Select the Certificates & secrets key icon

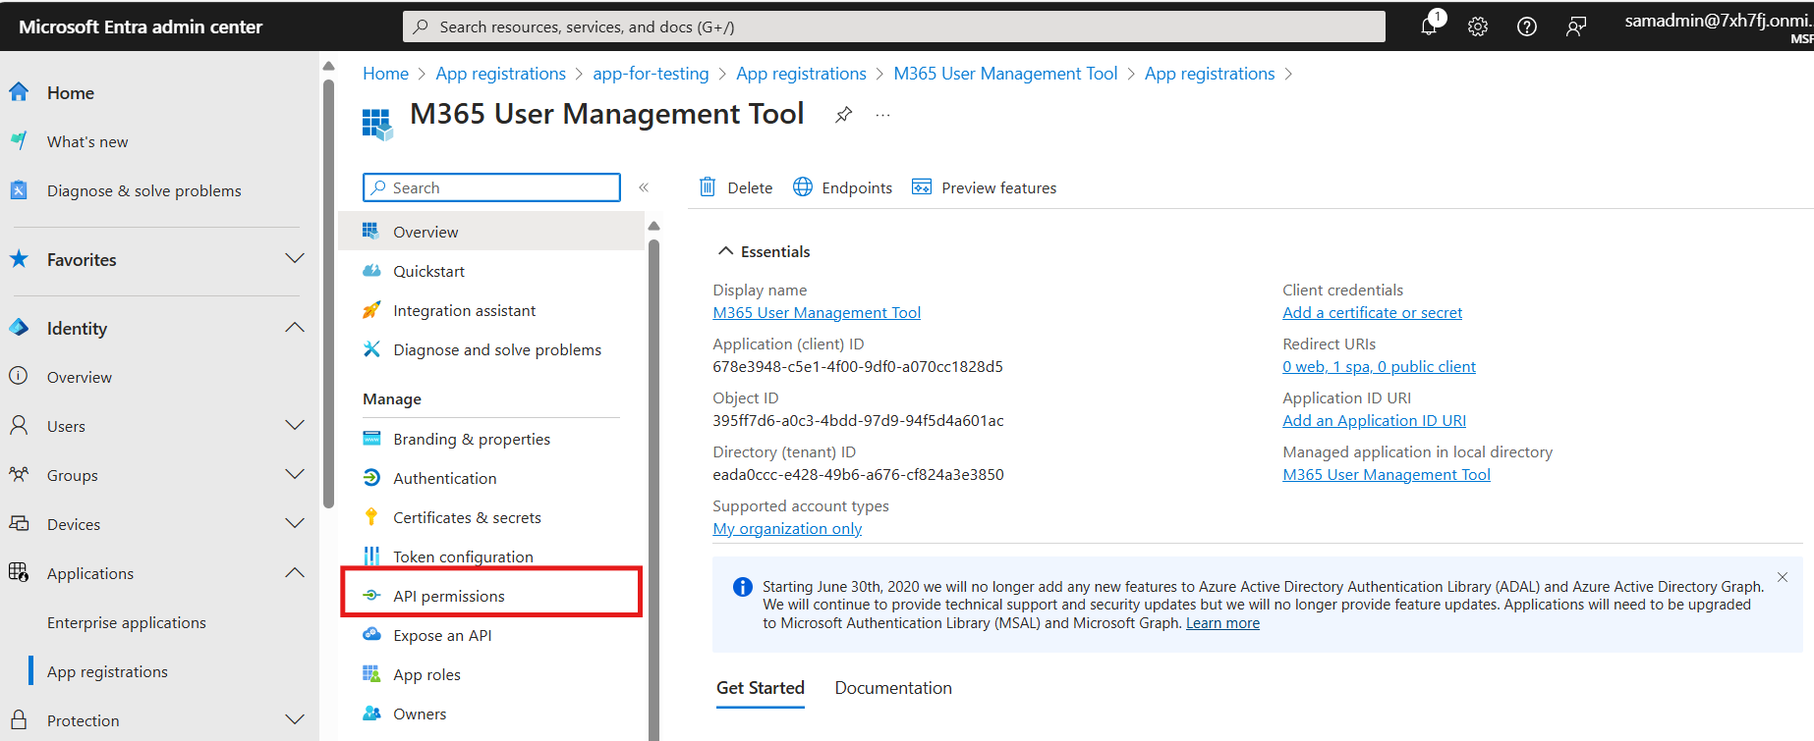pyautogui.click(x=371, y=517)
